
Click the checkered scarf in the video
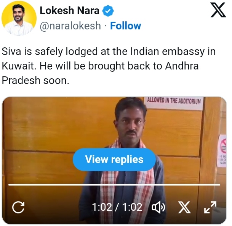[126, 178]
